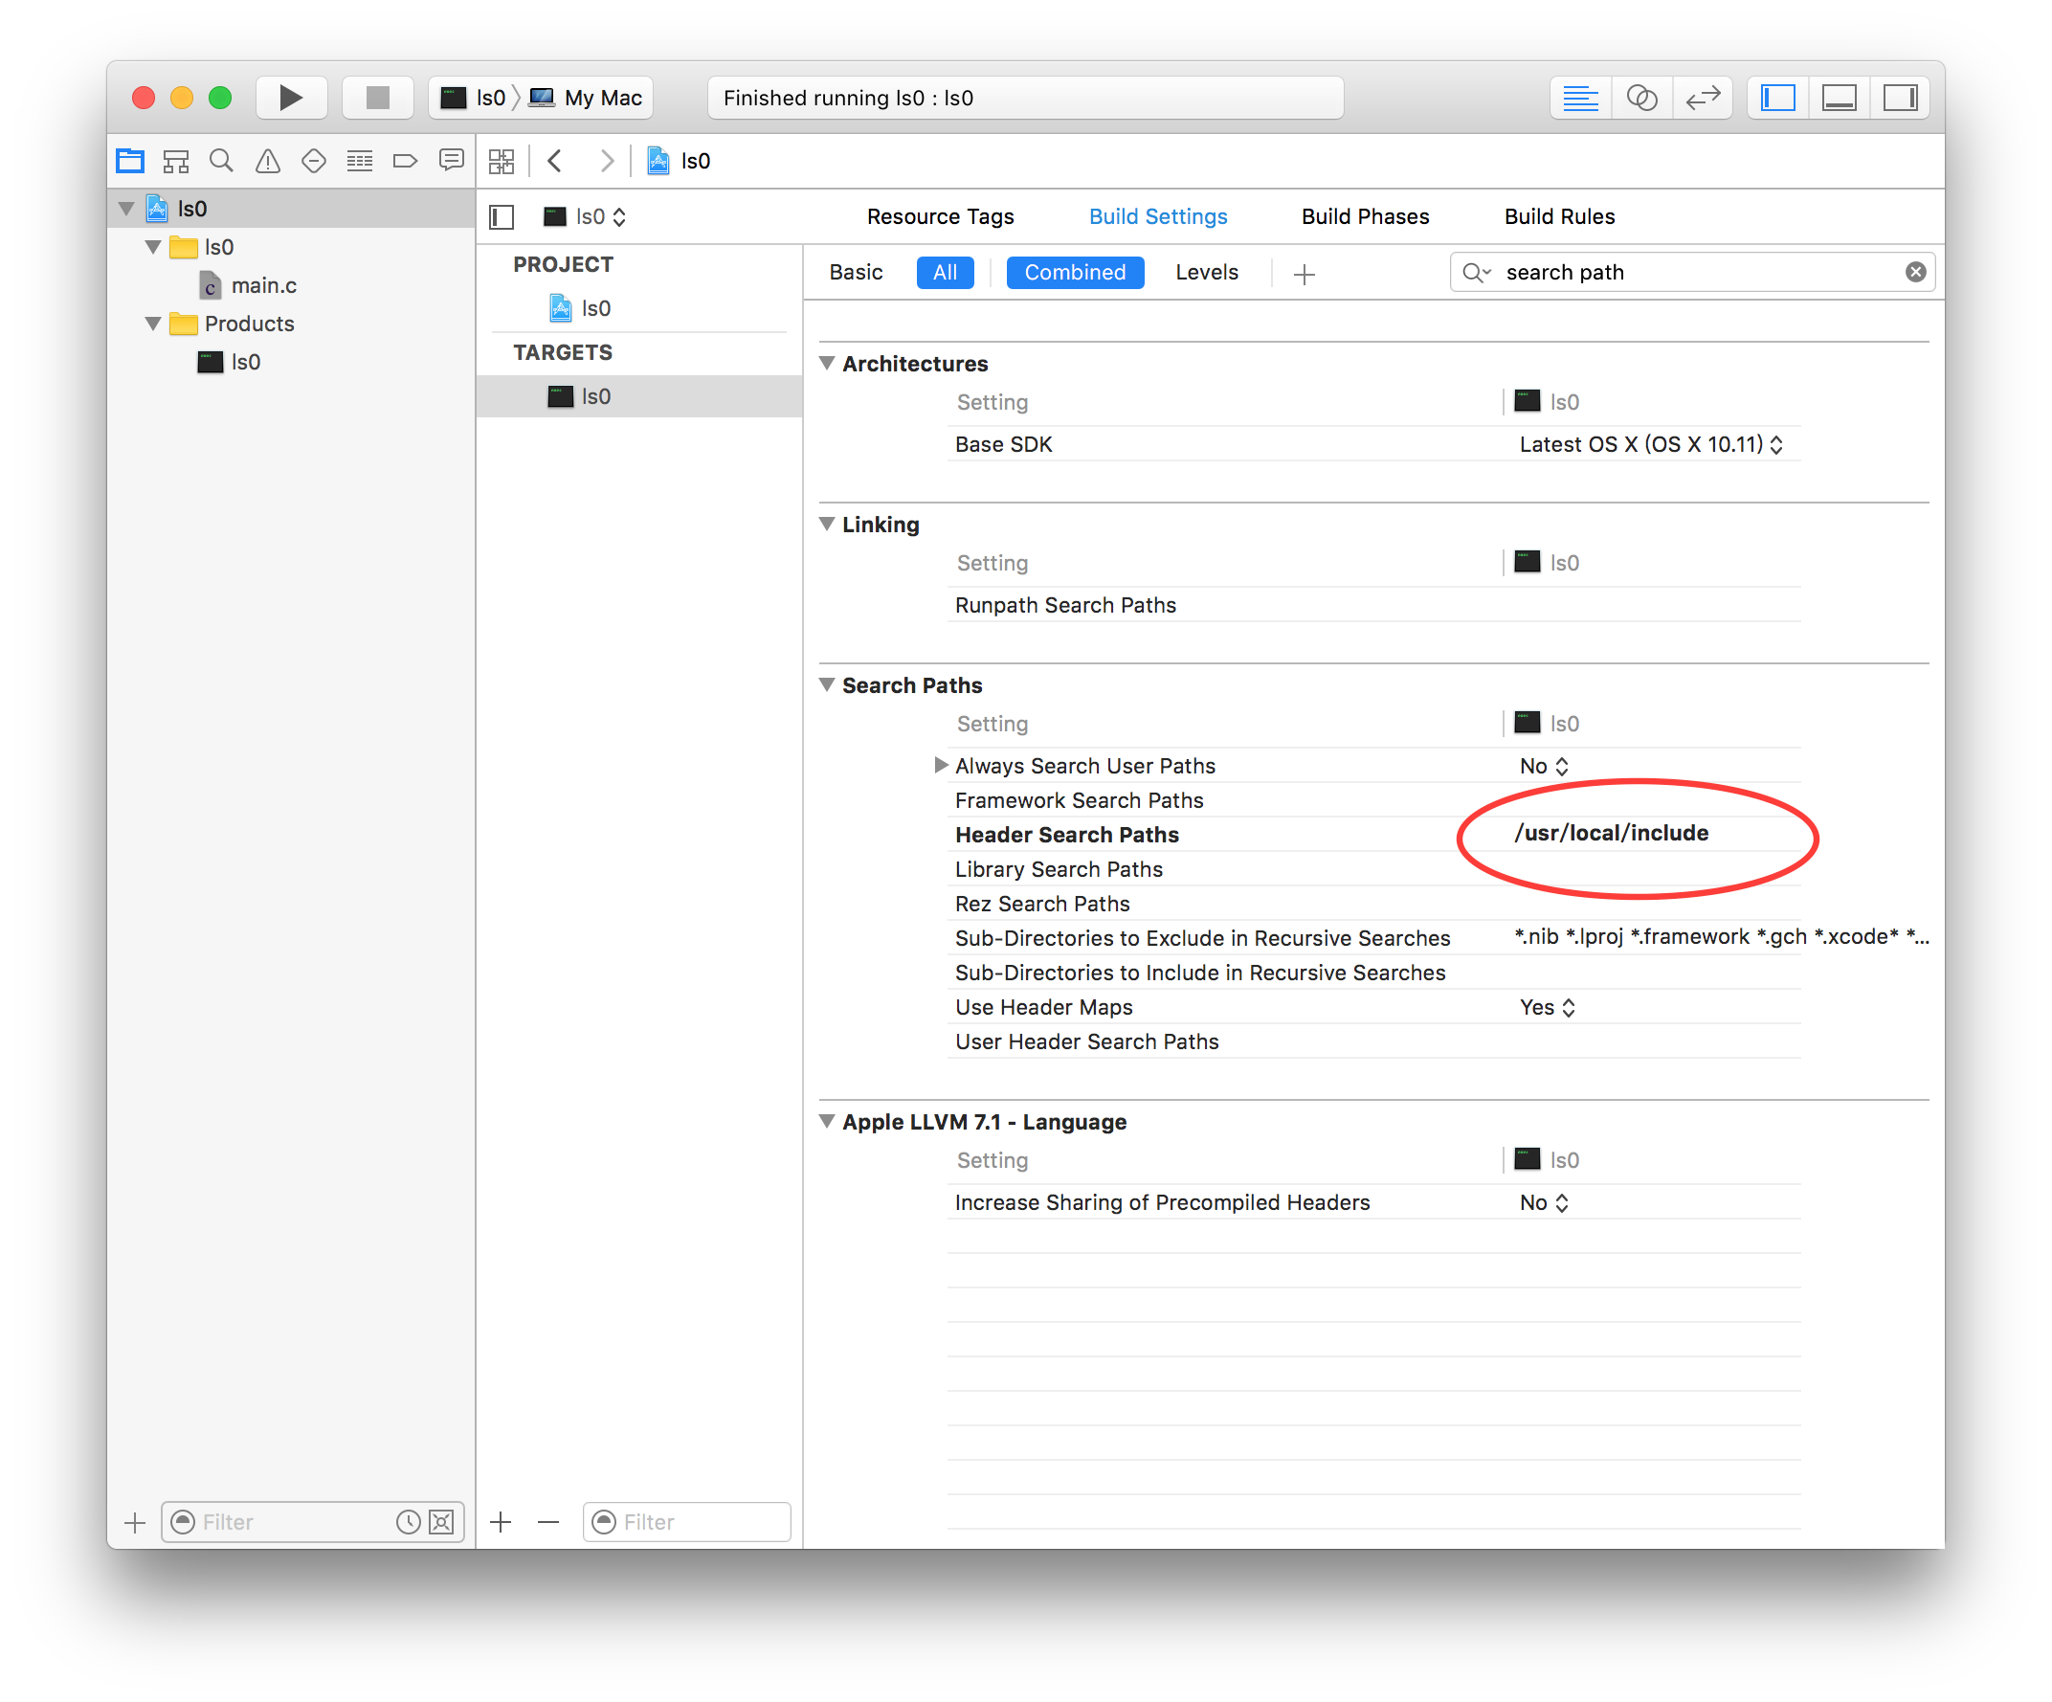The image size is (2052, 1702).
Task: Open the Project navigator
Action: (130, 160)
